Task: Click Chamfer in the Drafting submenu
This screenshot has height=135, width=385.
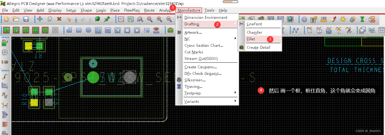Action: [x=254, y=32]
